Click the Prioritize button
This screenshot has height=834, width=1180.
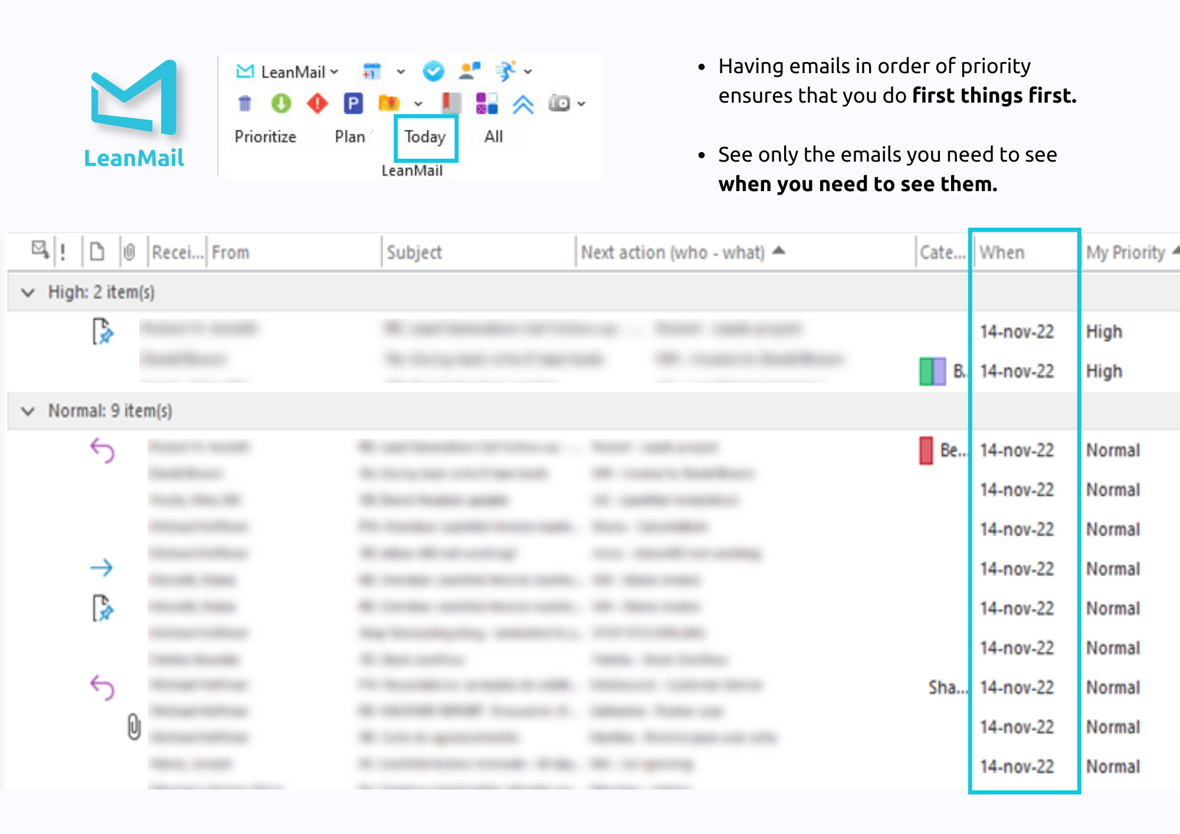click(x=265, y=136)
